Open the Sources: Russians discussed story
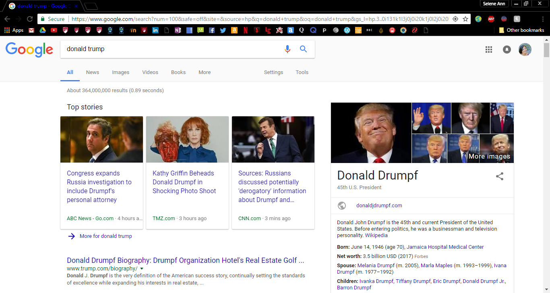This screenshot has height=293, width=550. pyautogui.click(x=272, y=187)
